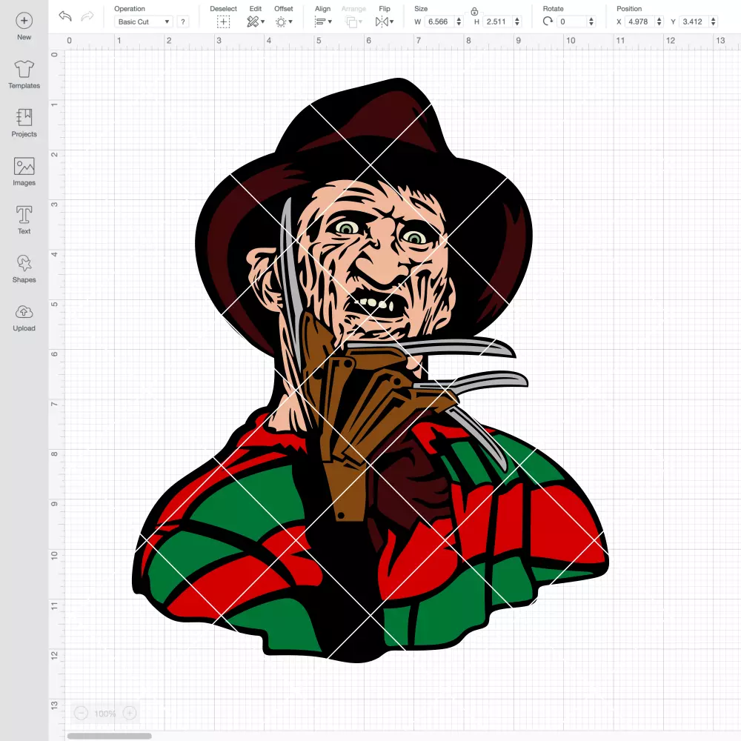Open the Templates t-shirt panel
The height and width of the screenshot is (741, 741).
[x=24, y=75]
